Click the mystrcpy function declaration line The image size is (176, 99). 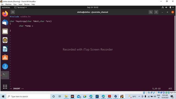click(31, 21)
